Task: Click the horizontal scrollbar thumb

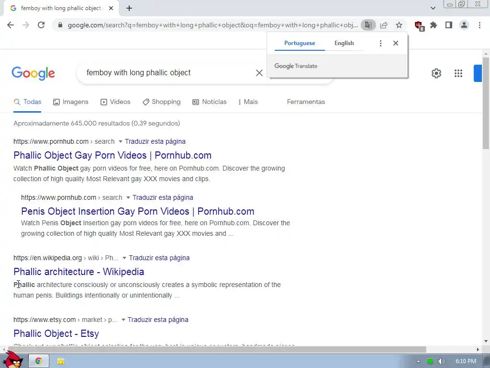Action: click(x=217, y=349)
